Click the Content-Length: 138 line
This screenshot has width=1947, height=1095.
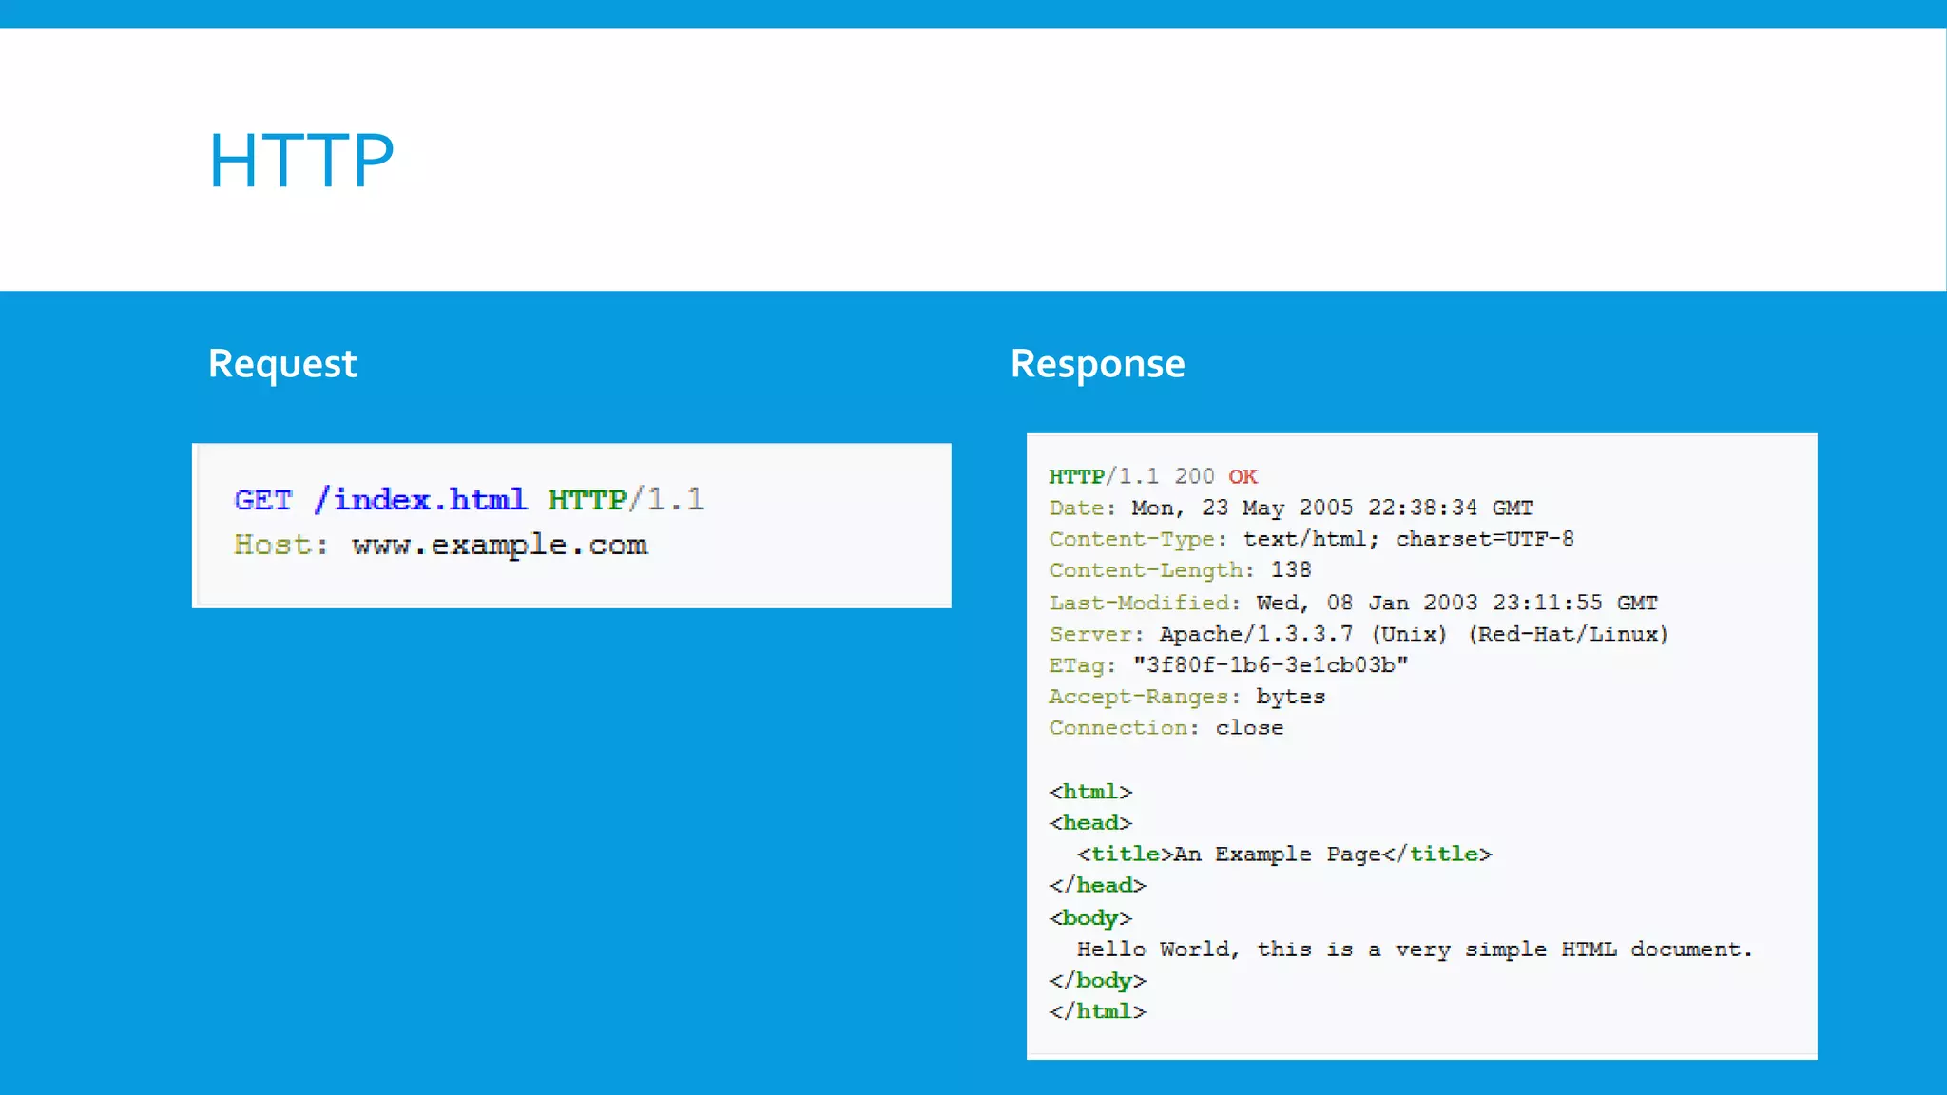point(1180,570)
